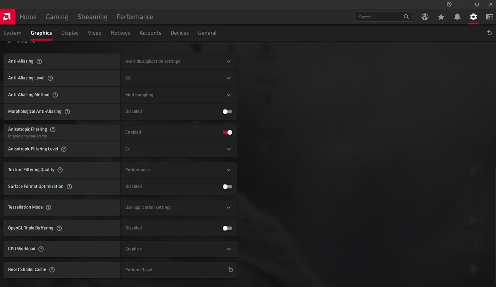Open the Anti-Aliasing override dropdown
This screenshot has height=287, width=496.
tap(178, 61)
